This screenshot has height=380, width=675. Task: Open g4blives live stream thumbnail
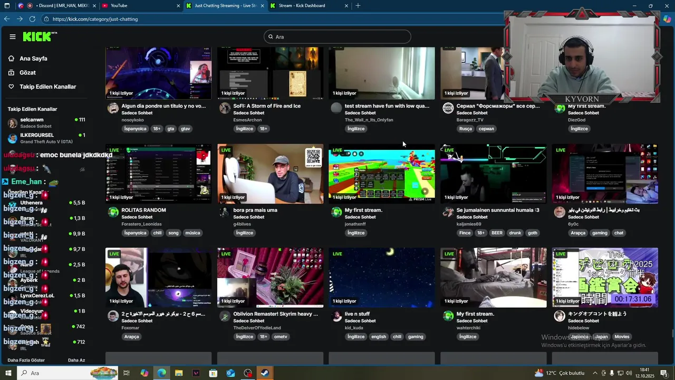click(x=271, y=174)
